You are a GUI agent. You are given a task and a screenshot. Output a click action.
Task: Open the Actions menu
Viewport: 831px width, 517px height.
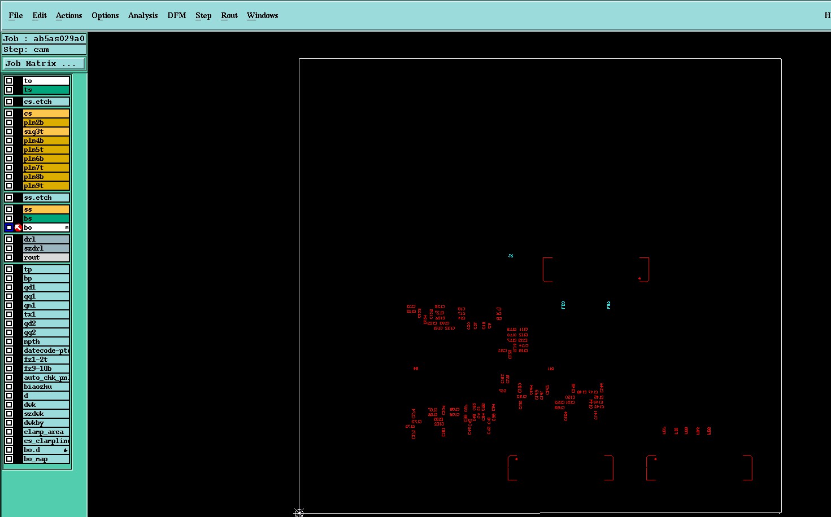pos(69,15)
